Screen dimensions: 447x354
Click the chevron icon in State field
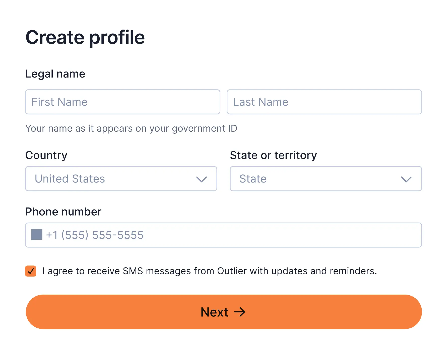[406, 179]
